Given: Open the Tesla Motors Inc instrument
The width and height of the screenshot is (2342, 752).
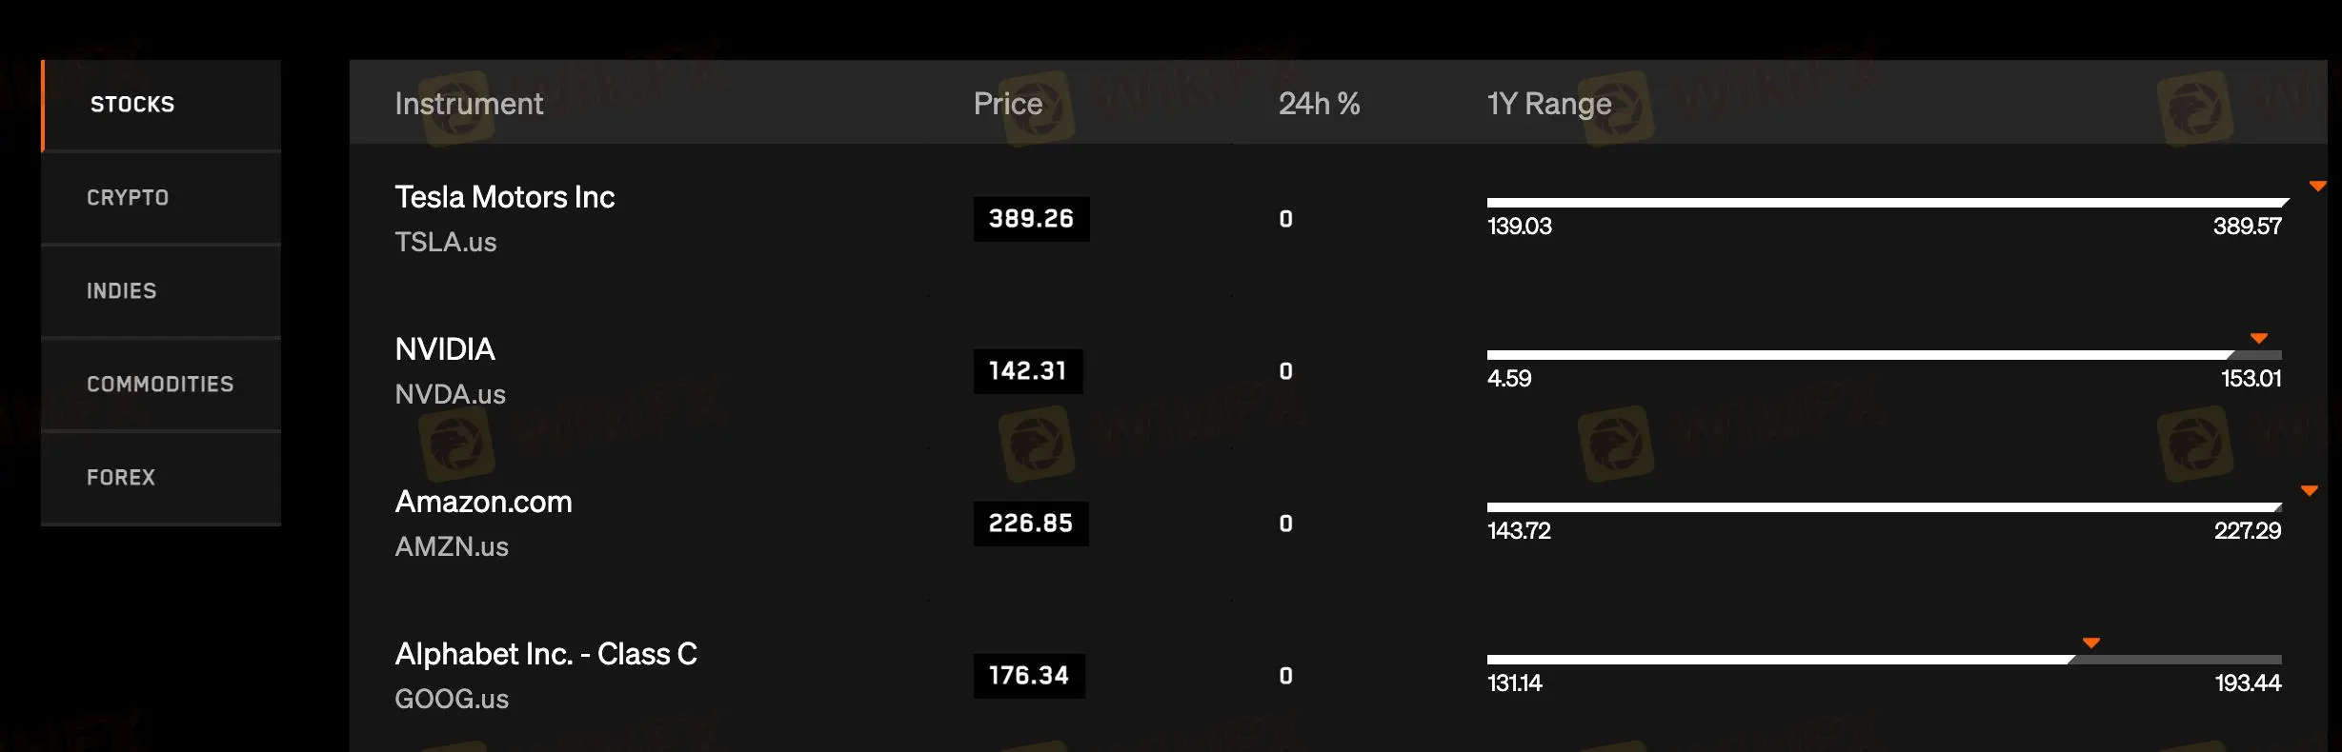Looking at the screenshot, I should tap(504, 198).
